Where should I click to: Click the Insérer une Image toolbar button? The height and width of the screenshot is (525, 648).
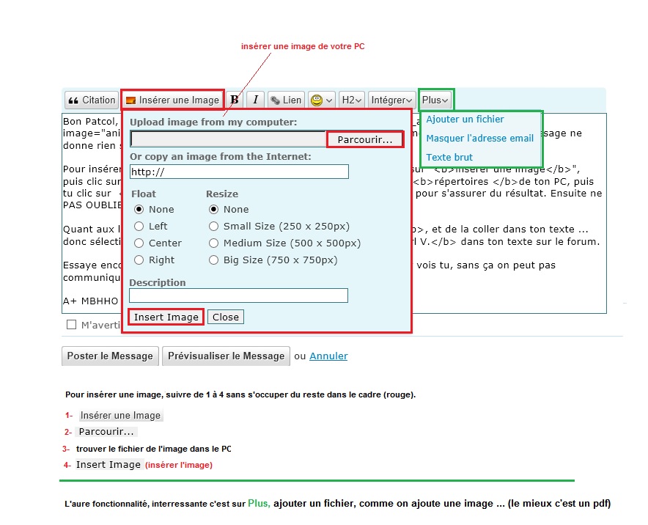point(172,100)
